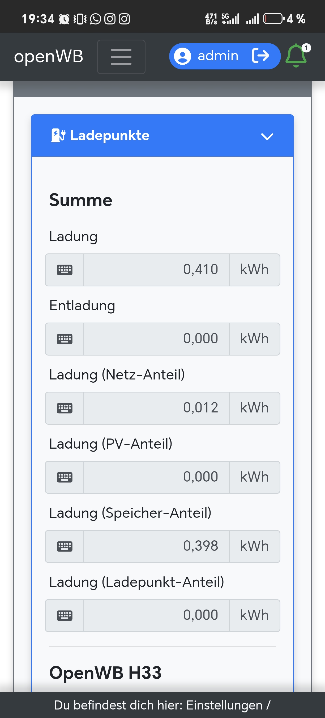
Task: Click keyboard icon beside Entladung field
Action: 65,339
